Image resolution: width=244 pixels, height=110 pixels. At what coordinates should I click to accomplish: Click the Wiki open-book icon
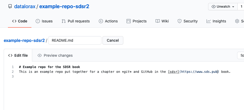158,21
